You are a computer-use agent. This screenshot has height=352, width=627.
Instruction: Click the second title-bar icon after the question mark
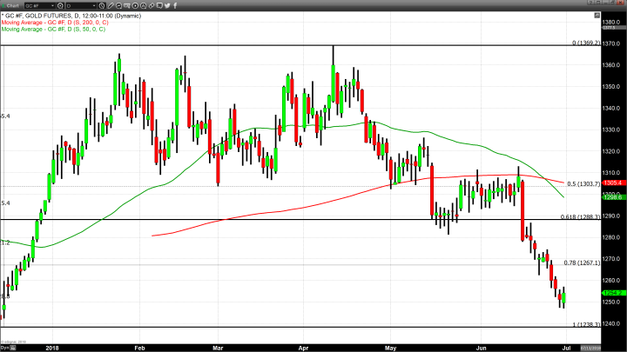point(605,2)
